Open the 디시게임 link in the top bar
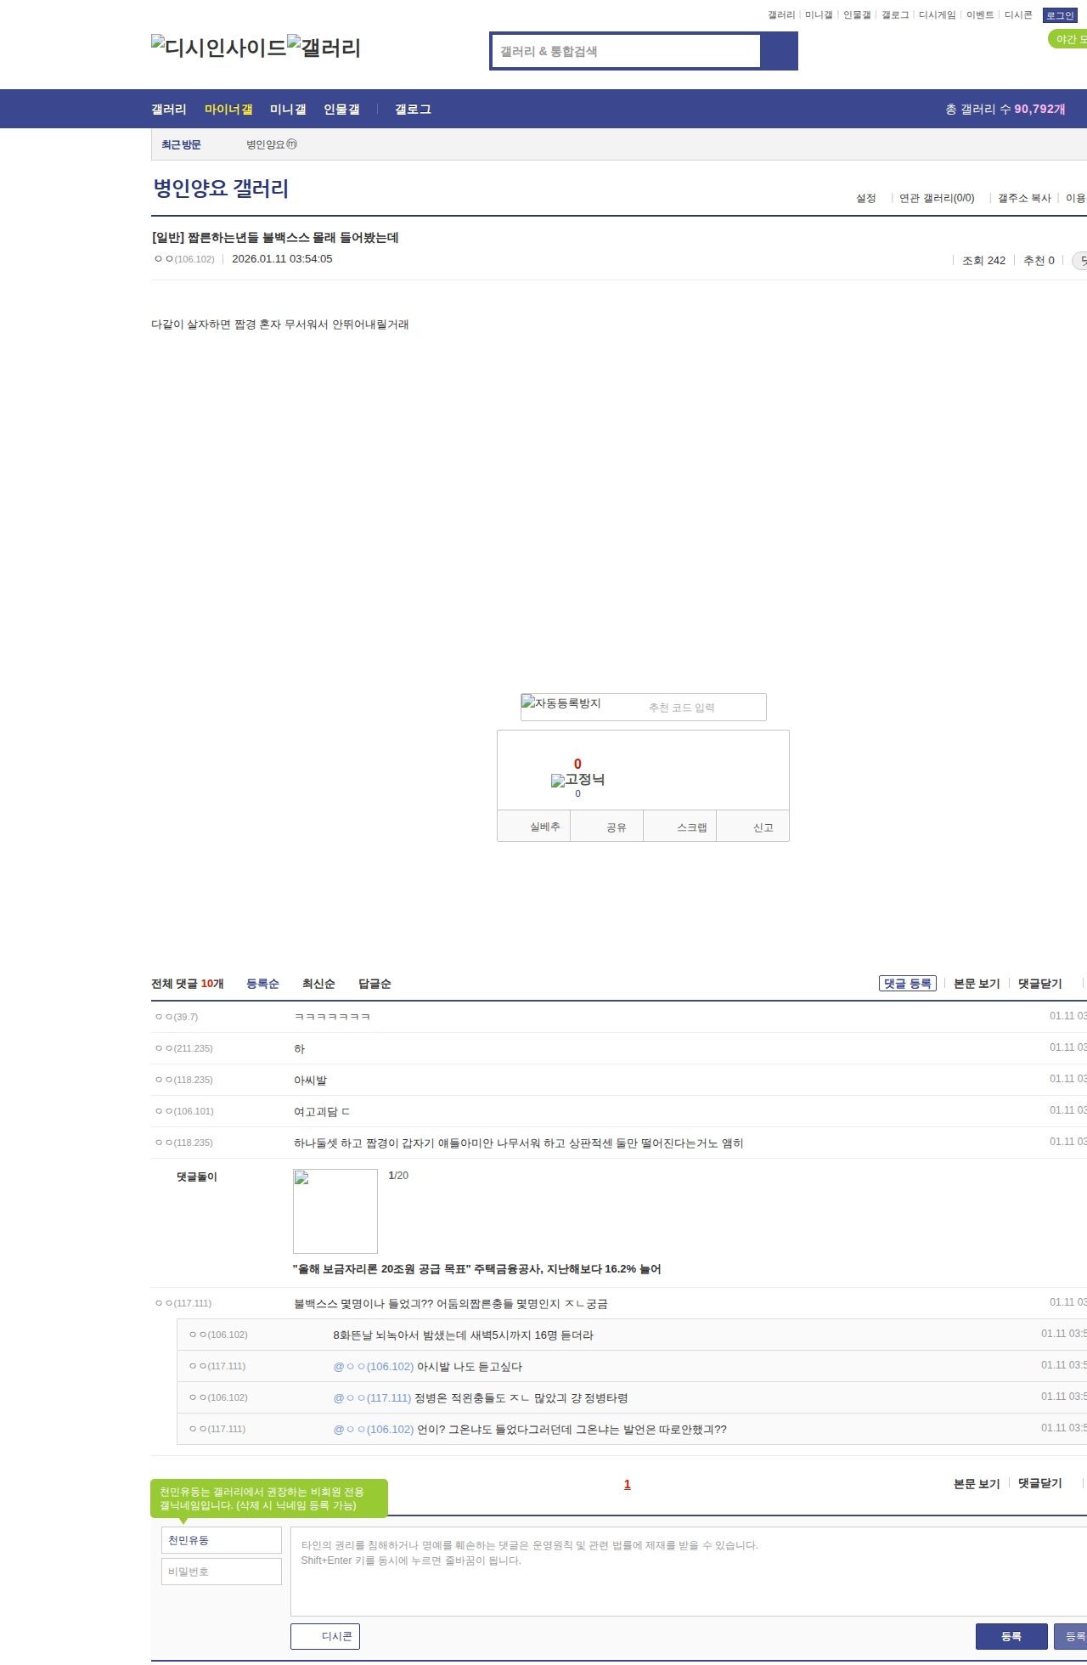Screen dimensions: 1087x1665 click(937, 15)
